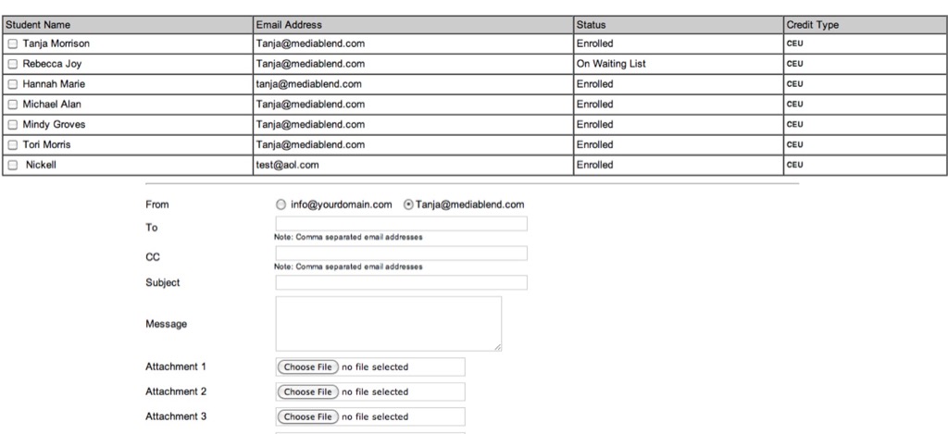Check the box for Tanja Morrison
The height and width of the screenshot is (434, 948).
click(13, 43)
